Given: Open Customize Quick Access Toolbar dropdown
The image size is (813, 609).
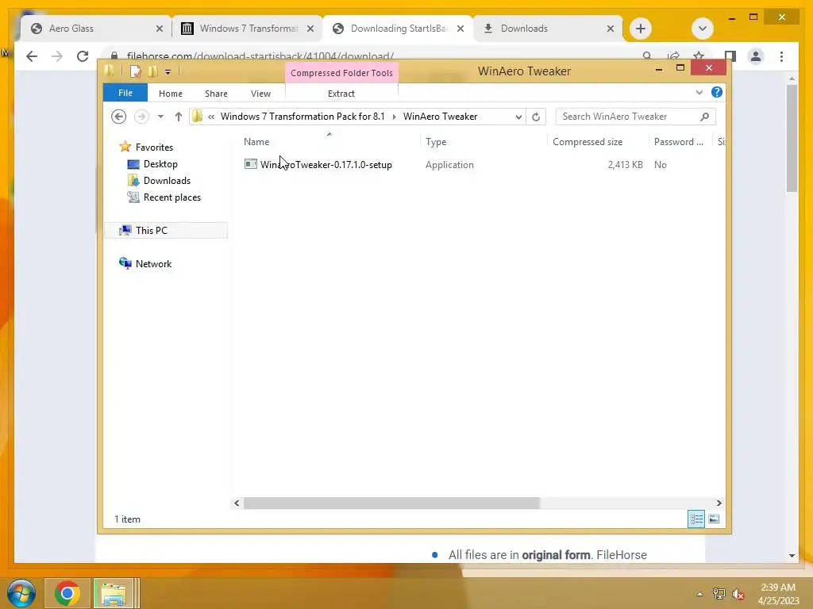Looking at the screenshot, I should [x=168, y=72].
